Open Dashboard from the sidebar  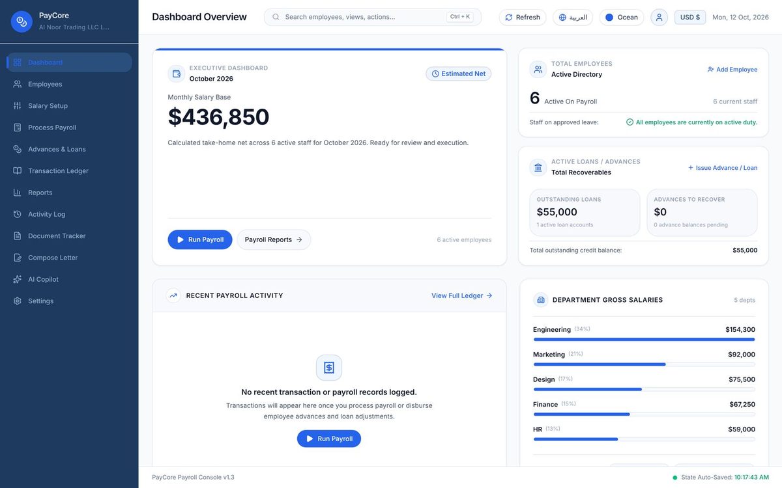click(69, 62)
